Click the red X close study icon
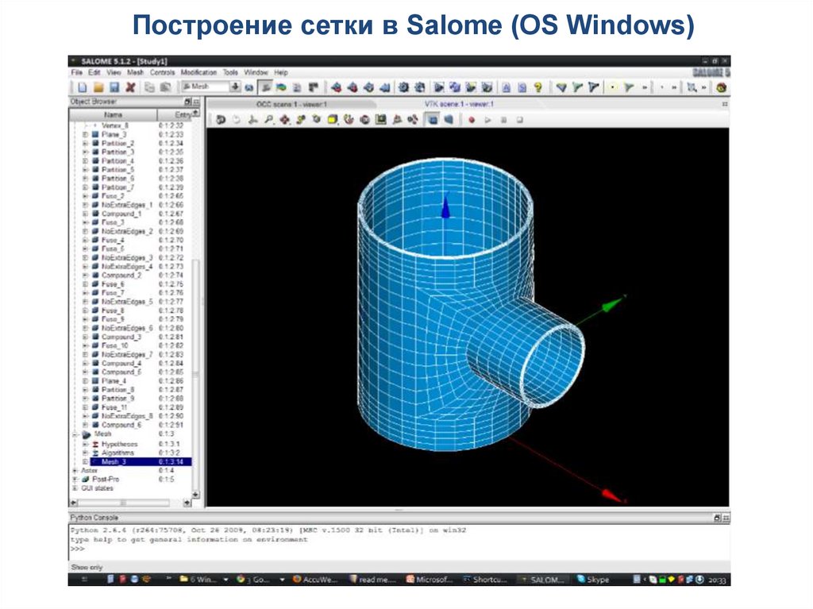This screenshot has width=813, height=609. pos(130,87)
